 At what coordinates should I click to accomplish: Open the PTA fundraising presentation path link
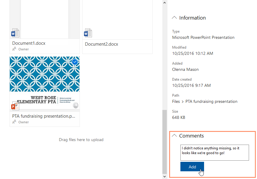[211, 101]
